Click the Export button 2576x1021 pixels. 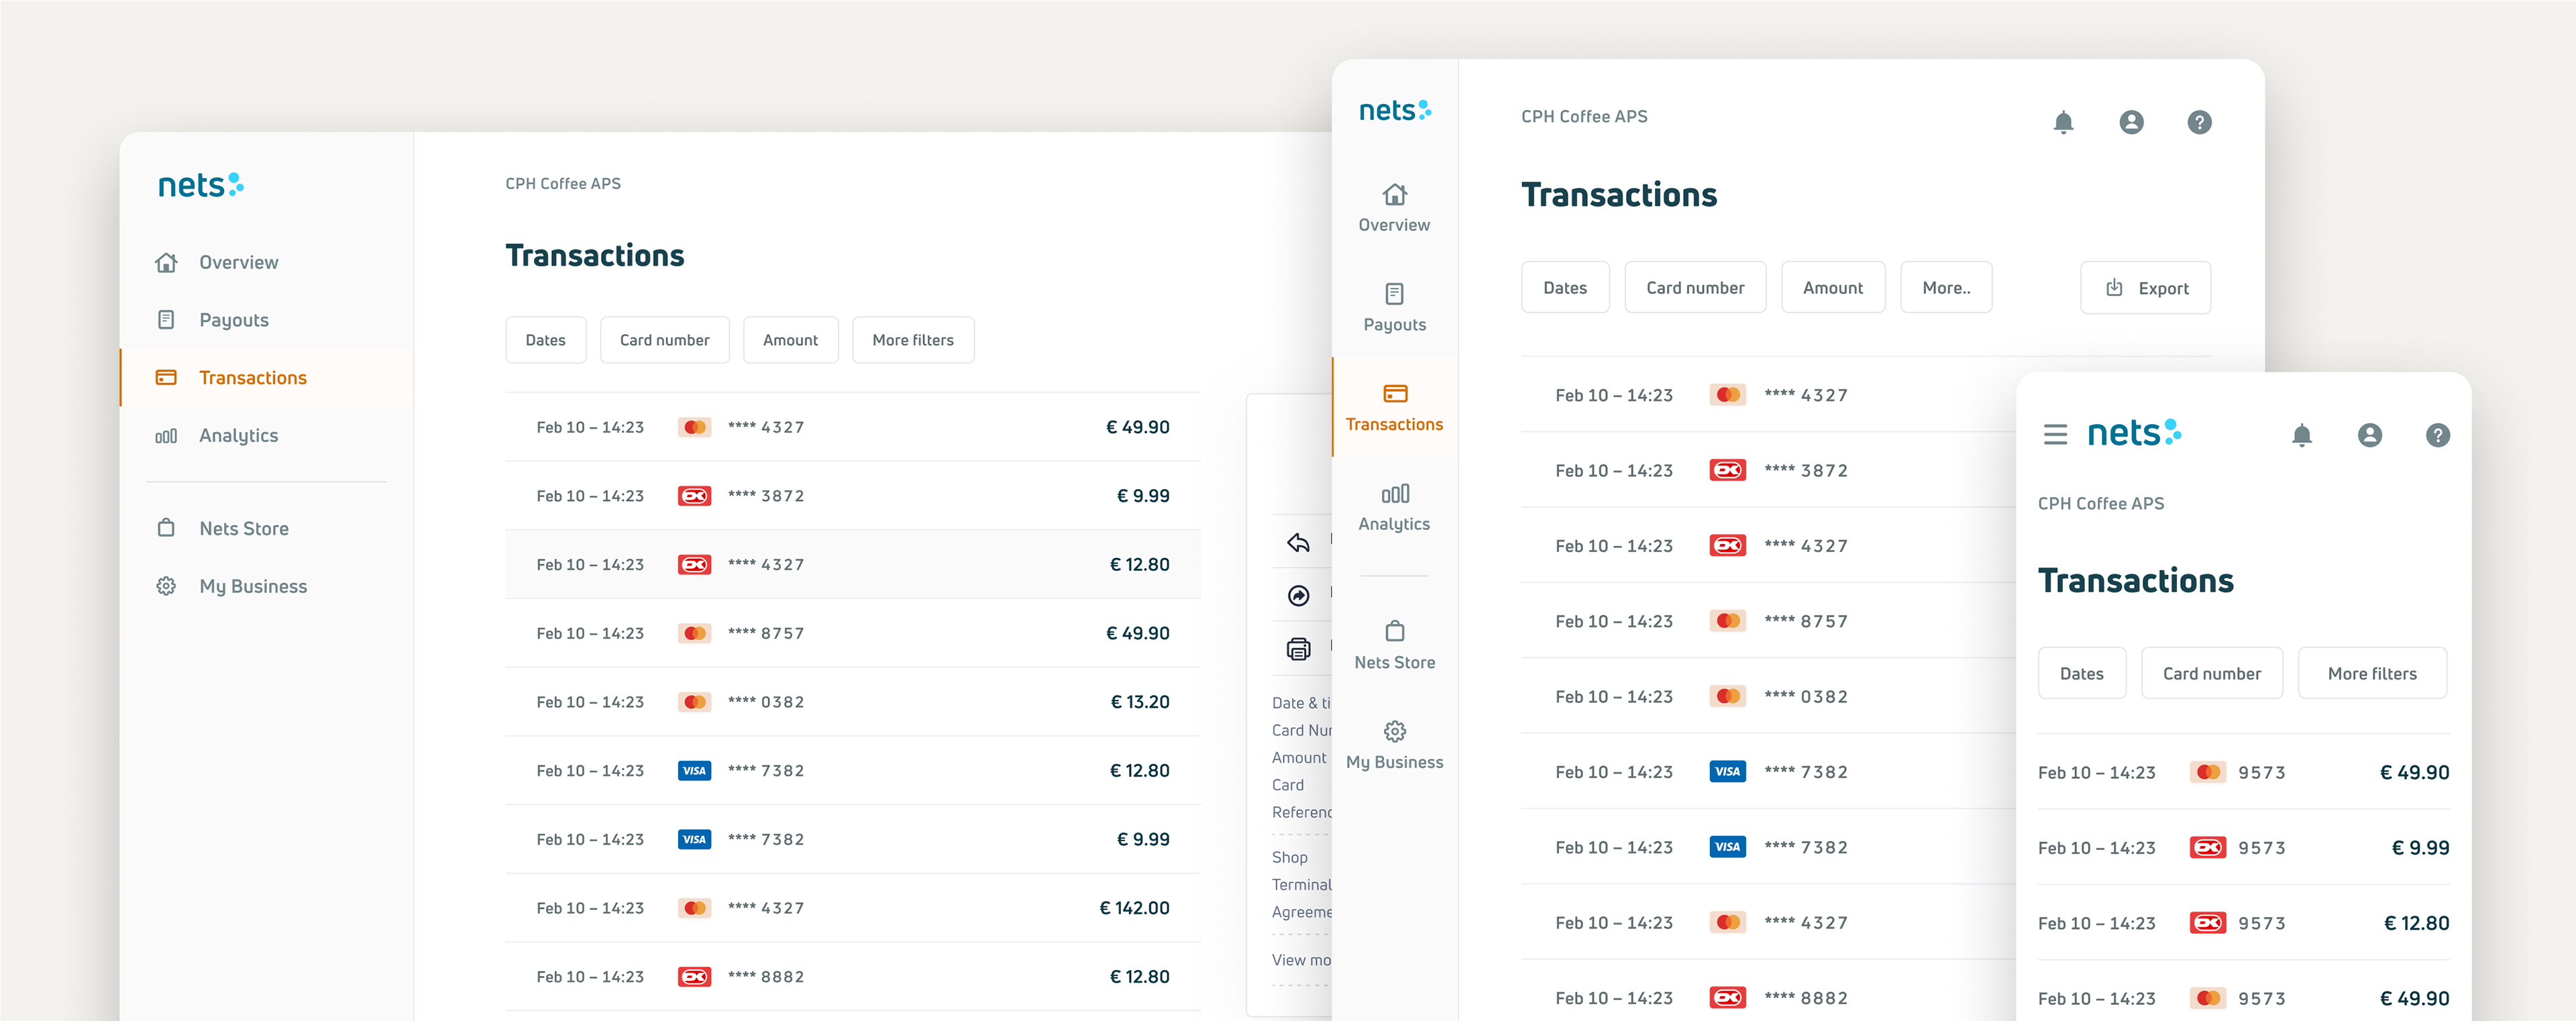click(2146, 288)
